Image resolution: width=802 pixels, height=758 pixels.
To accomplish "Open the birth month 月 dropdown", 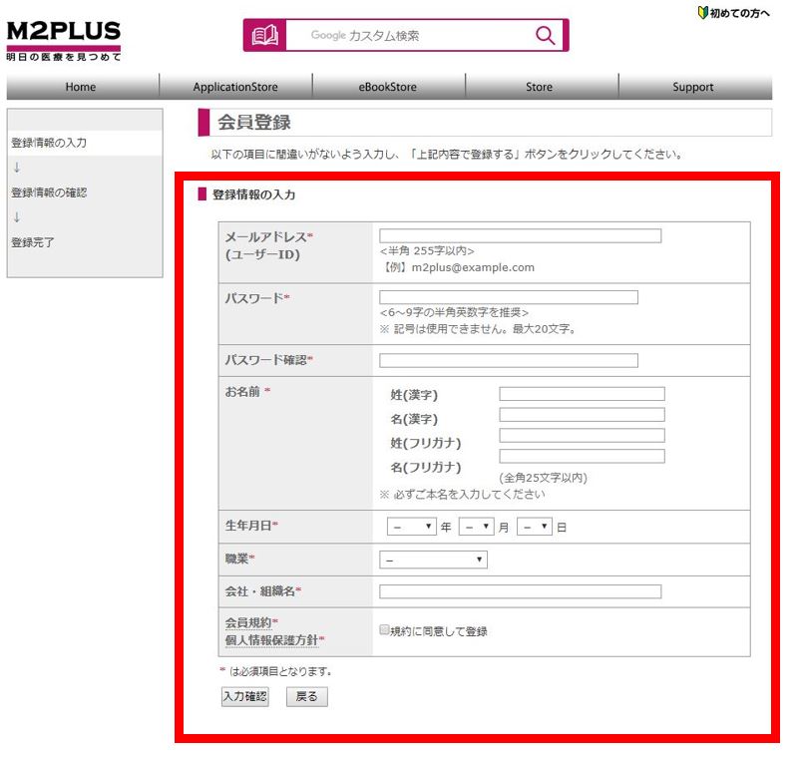I will click(x=476, y=527).
